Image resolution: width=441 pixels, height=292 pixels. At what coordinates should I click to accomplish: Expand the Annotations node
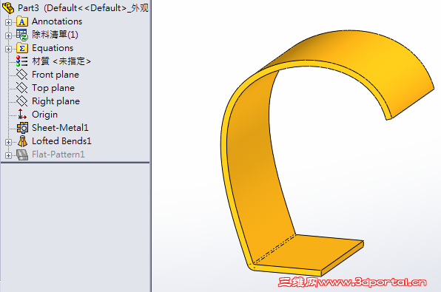[x=8, y=22]
